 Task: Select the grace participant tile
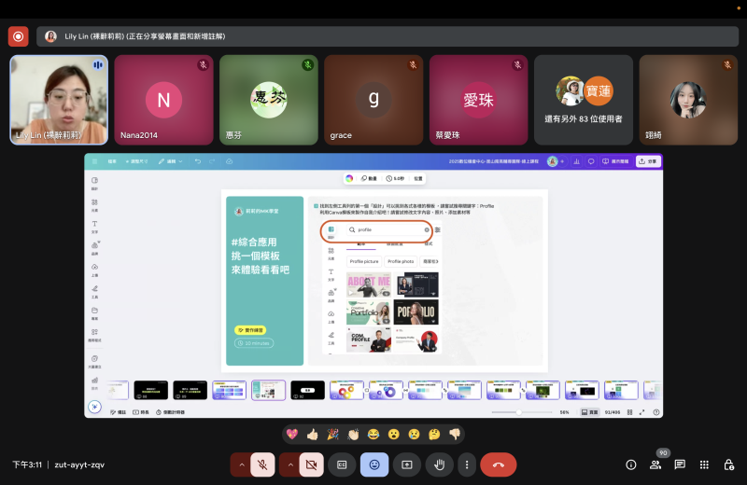(373, 100)
